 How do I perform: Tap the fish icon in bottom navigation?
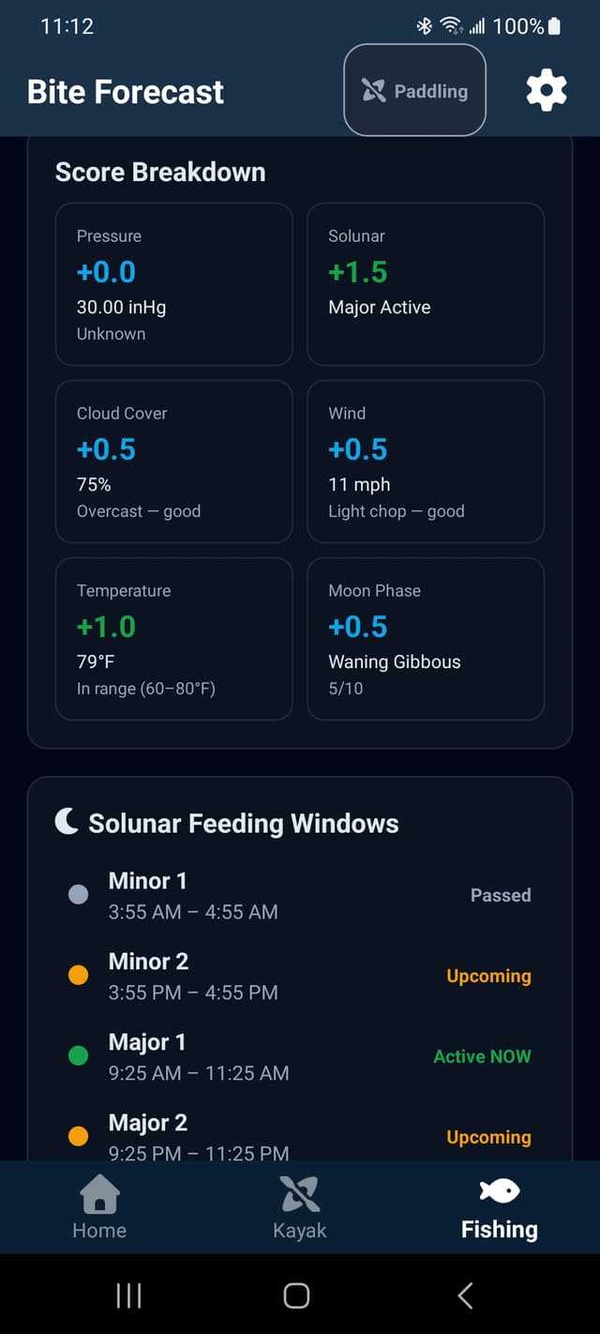(498, 1189)
